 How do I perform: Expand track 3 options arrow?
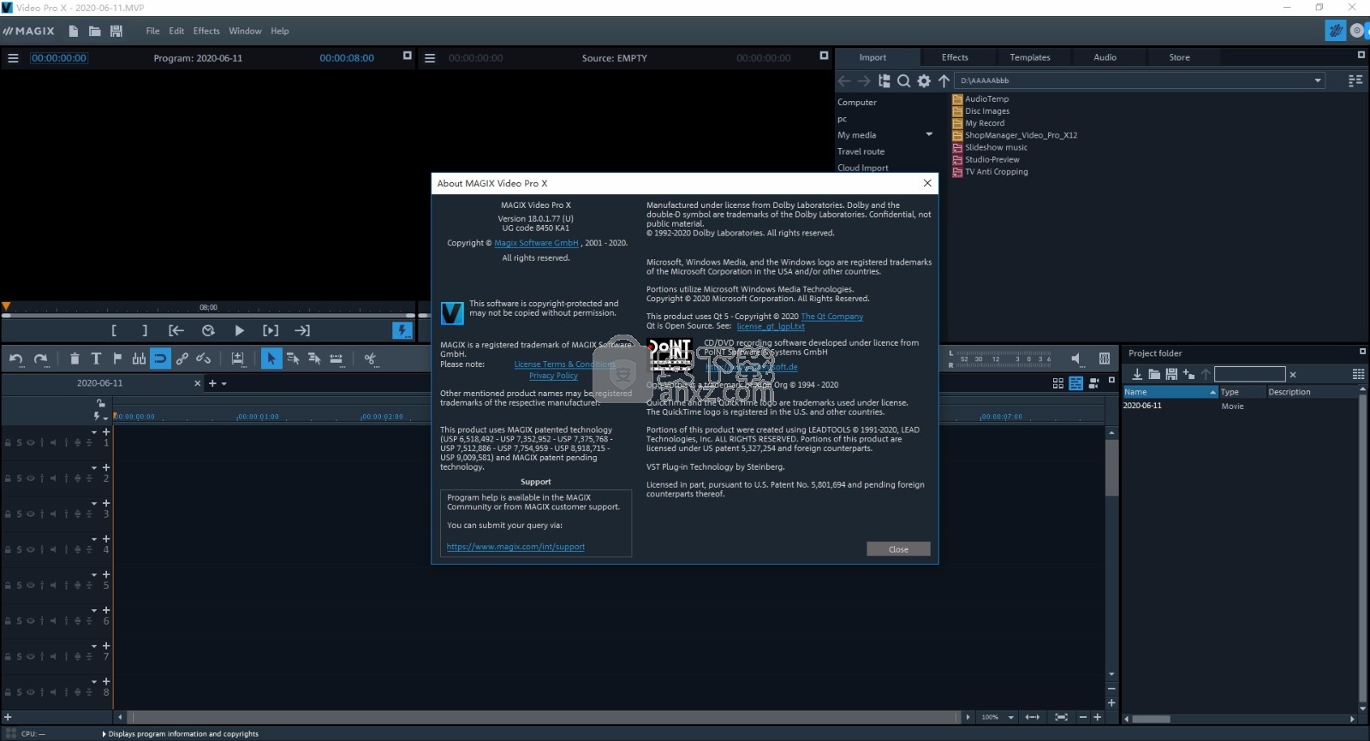point(94,504)
